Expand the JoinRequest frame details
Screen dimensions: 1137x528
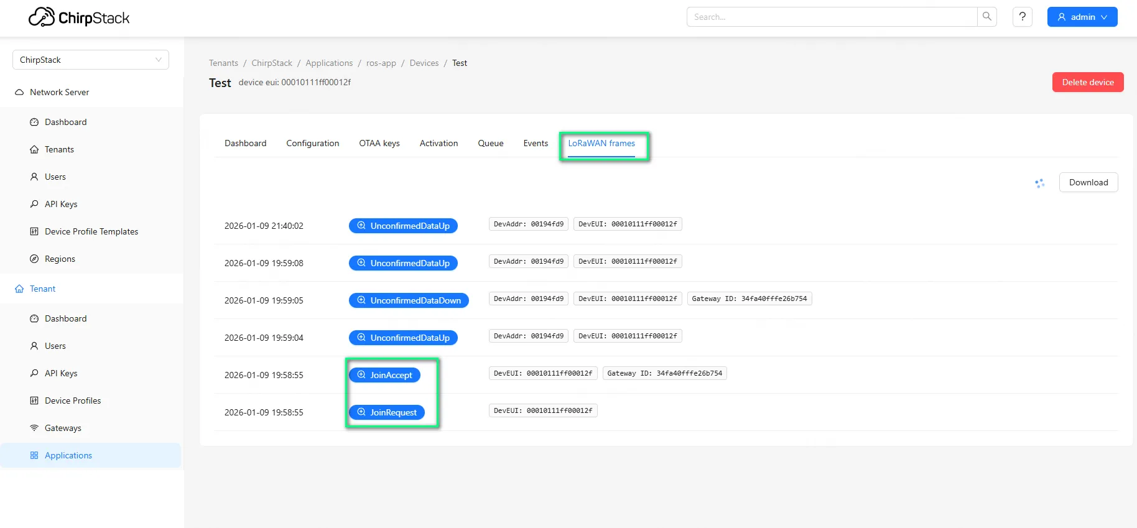(386, 412)
